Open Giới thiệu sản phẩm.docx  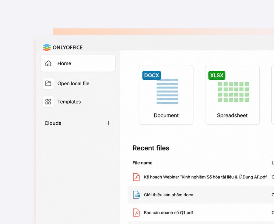(x=168, y=195)
